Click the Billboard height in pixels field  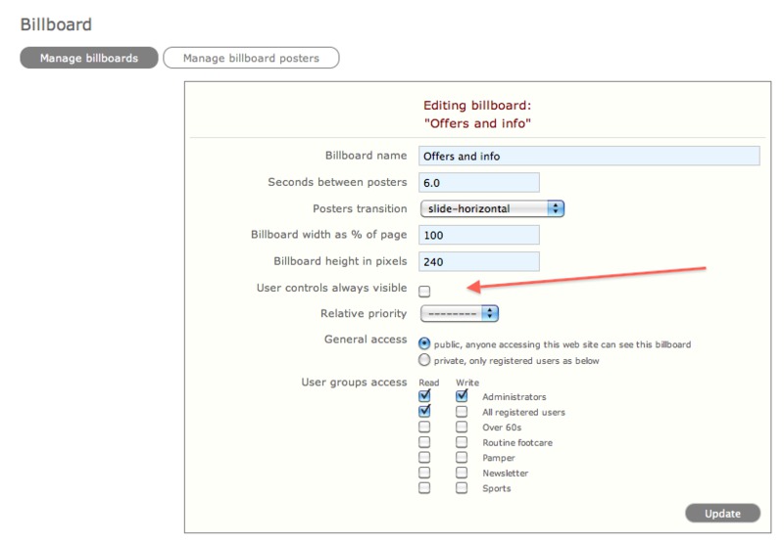479,261
